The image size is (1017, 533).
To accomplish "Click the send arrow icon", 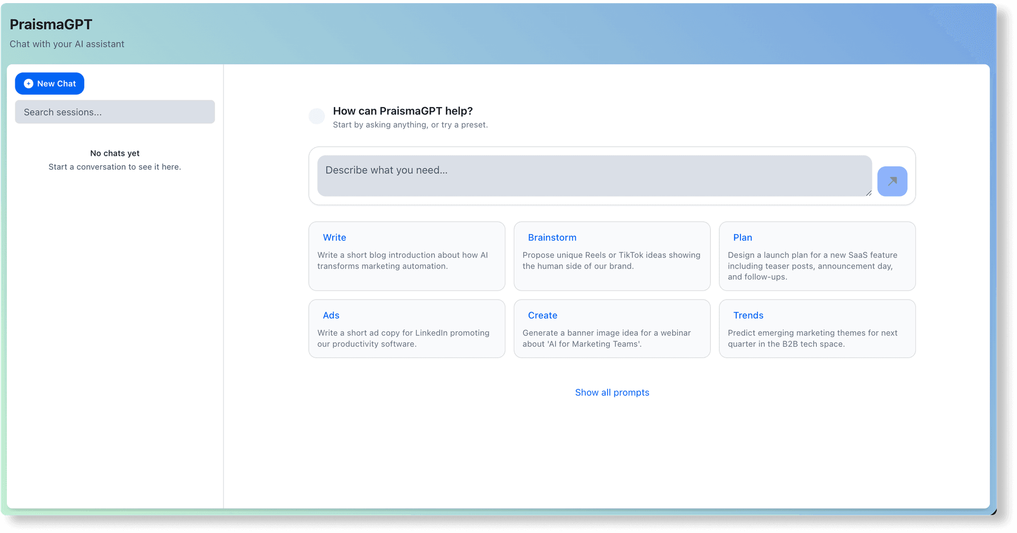I will (x=893, y=181).
